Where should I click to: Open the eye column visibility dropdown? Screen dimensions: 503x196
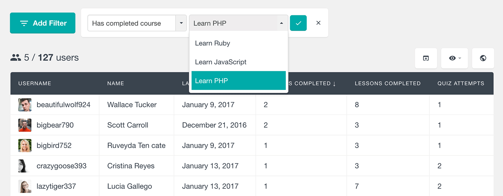[454, 58]
